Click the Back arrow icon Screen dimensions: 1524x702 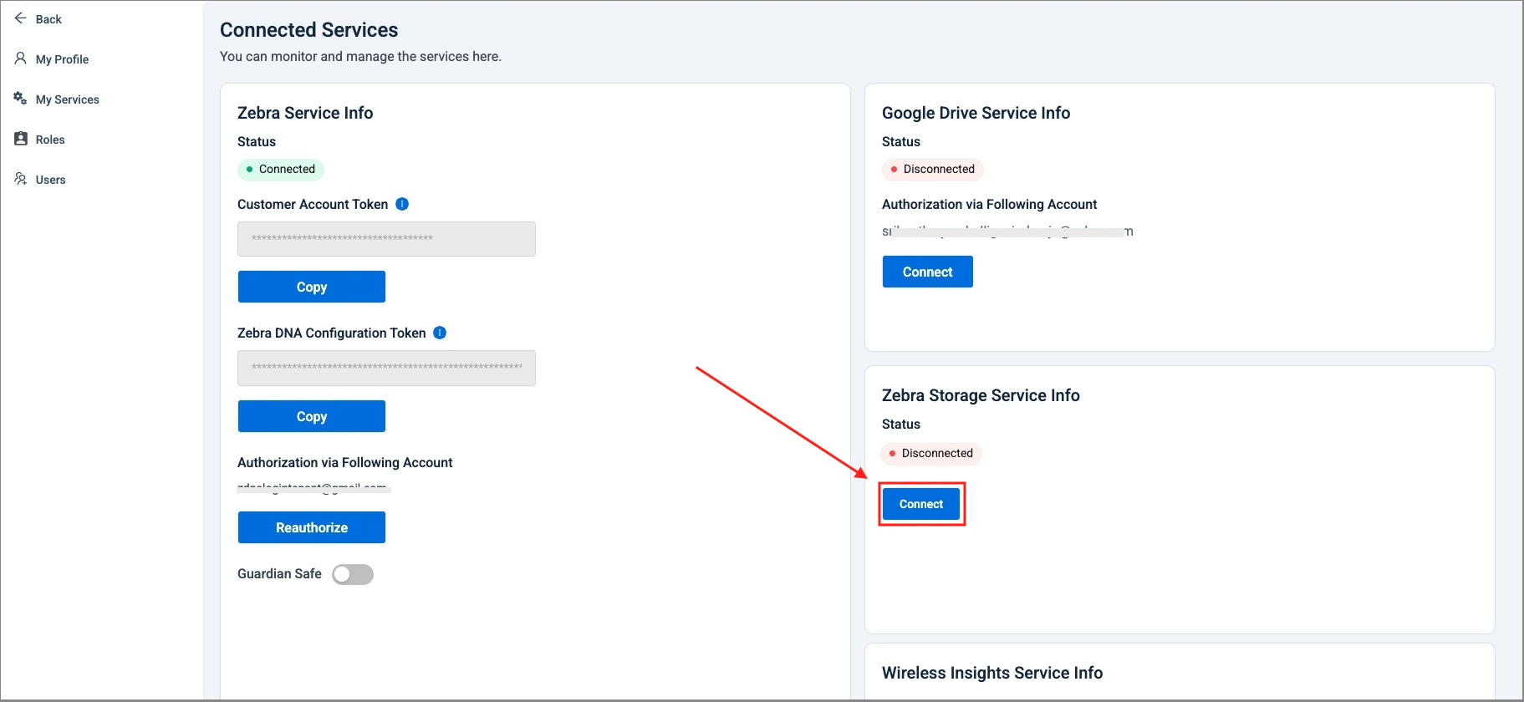point(20,18)
